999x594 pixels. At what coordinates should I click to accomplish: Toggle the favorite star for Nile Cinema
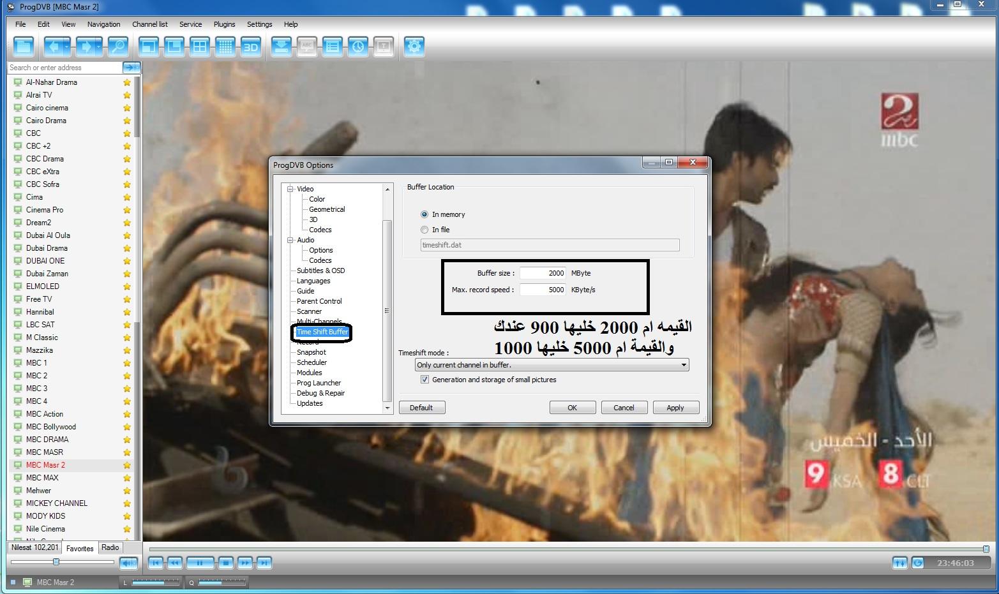127,529
